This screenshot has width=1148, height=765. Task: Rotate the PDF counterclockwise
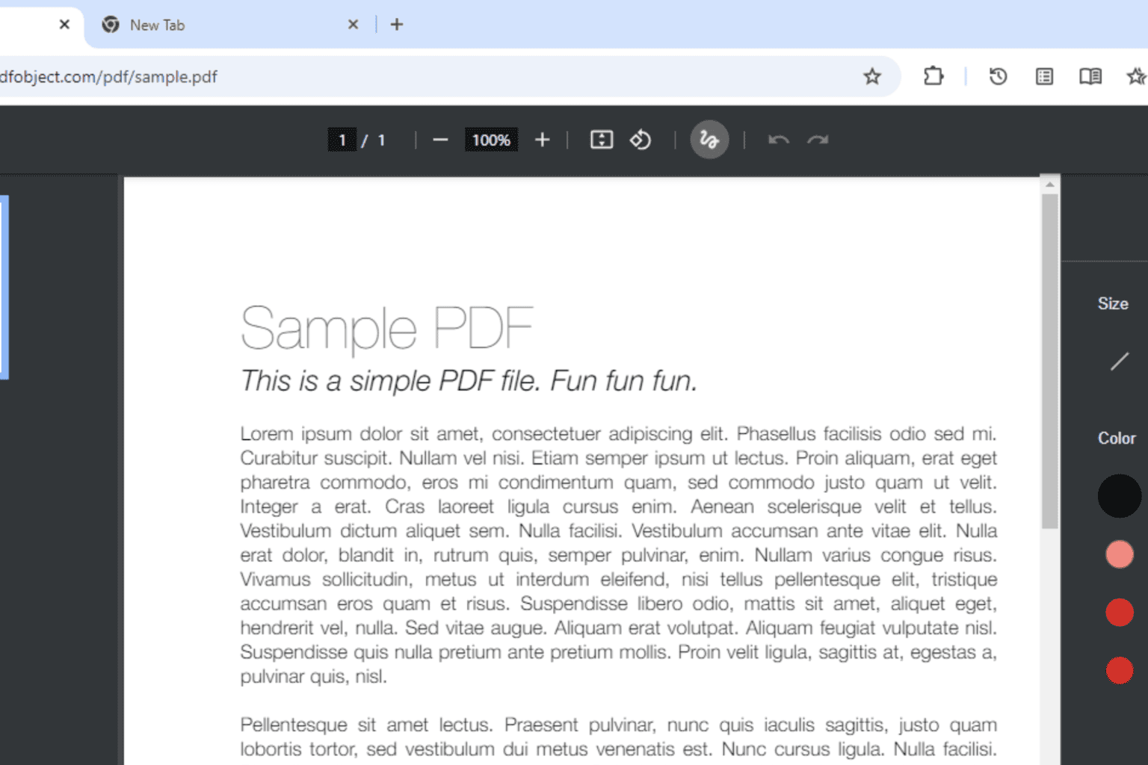pos(641,140)
